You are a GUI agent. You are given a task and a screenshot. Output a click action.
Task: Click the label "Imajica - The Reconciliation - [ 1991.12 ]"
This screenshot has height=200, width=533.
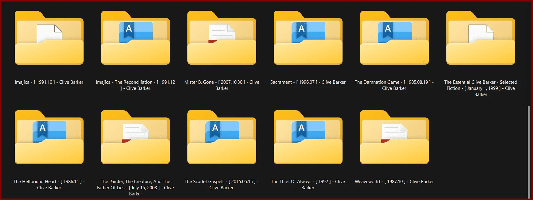(135, 85)
